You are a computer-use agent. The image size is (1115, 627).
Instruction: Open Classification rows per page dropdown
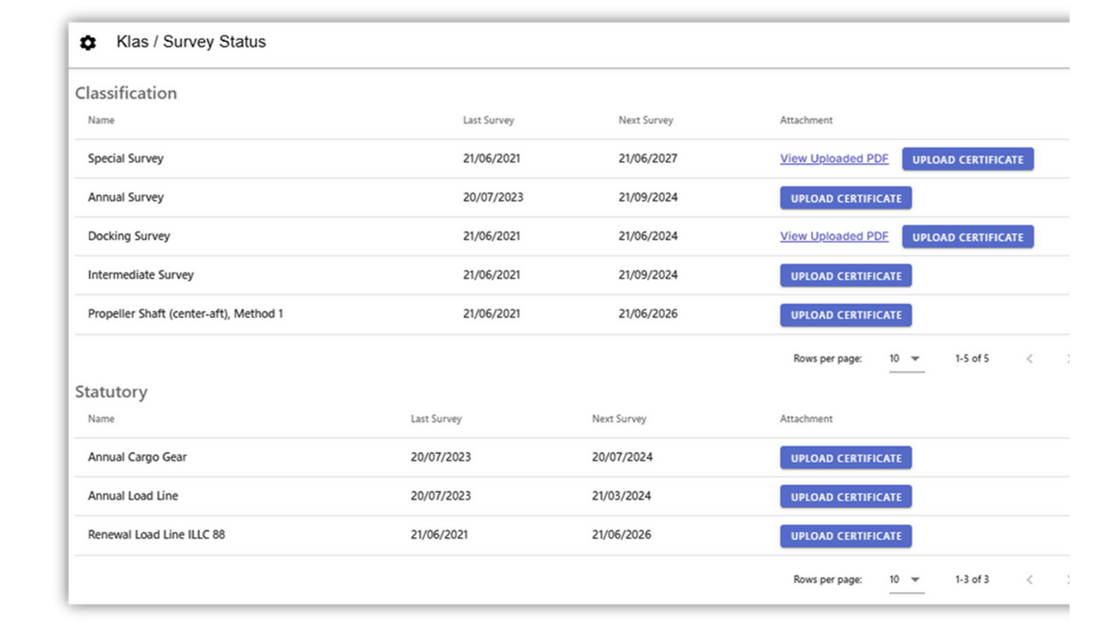tap(906, 359)
